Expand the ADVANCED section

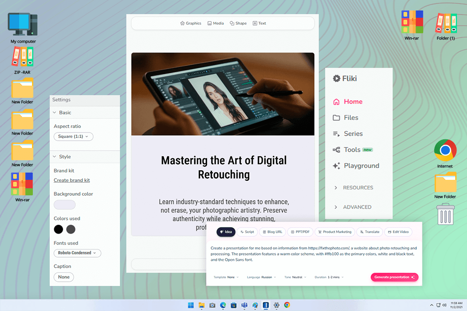353,207
